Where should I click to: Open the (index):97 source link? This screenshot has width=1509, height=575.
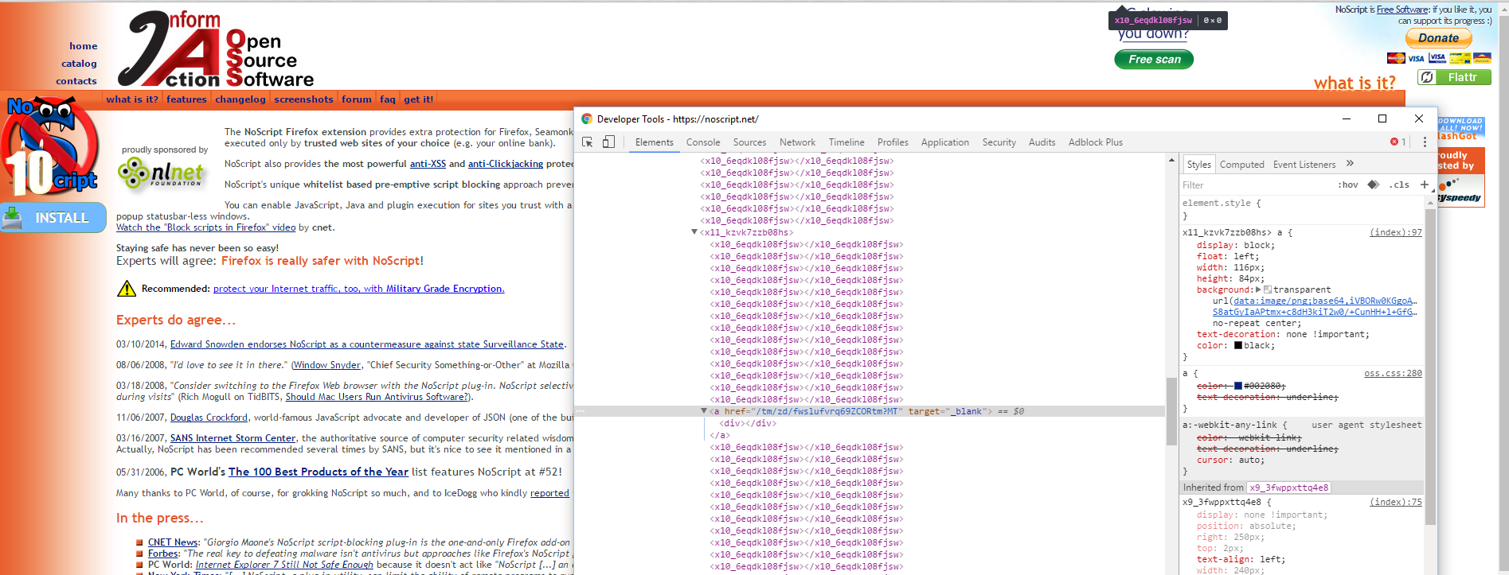tap(1395, 232)
